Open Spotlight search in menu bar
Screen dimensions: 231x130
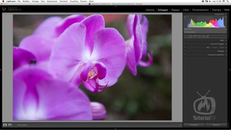pos(228,1)
